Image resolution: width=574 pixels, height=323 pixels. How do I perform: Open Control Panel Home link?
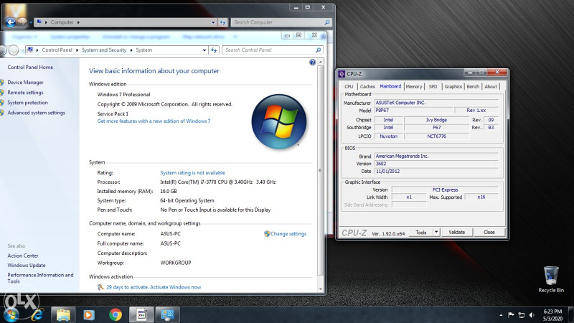click(30, 67)
